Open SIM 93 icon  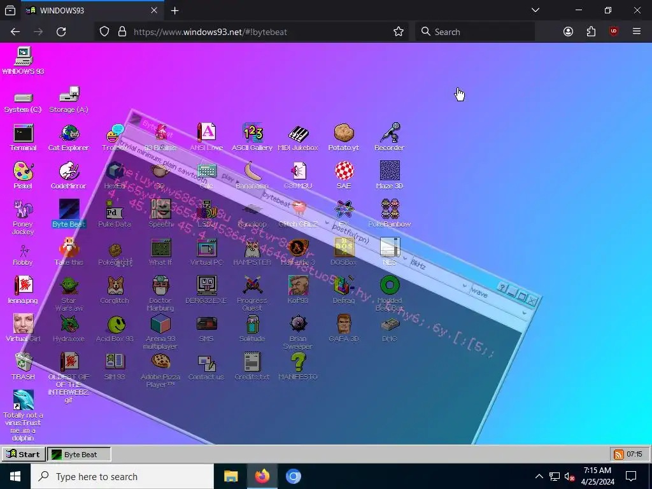(115, 362)
